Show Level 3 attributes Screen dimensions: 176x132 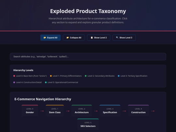[x=124, y=37]
